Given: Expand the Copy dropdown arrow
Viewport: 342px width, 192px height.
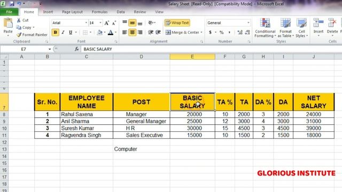Looking at the screenshot, I should [34, 27].
